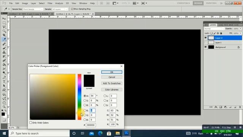
Task: Enable Show Sampling Ring checkbox
Action: click(72, 9)
